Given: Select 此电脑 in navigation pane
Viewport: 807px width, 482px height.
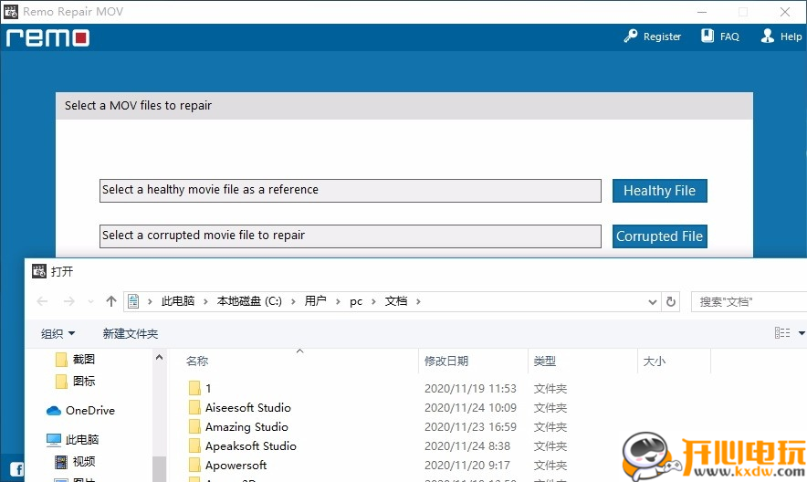Looking at the screenshot, I should (x=82, y=440).
